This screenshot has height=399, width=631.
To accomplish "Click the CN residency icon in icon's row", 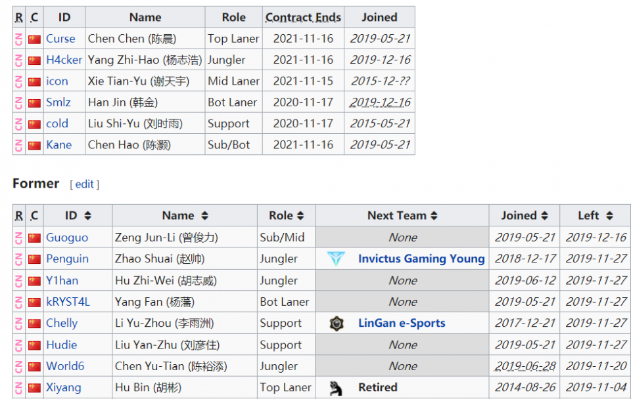I will click(19, 81).
